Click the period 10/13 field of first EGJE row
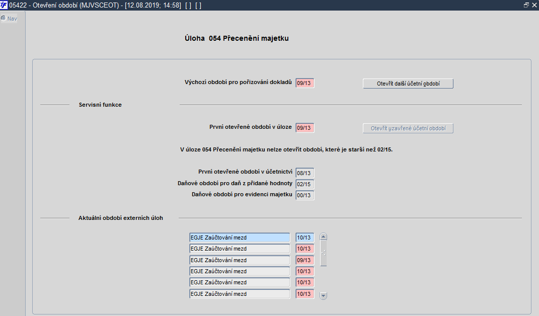 (305, 238)
